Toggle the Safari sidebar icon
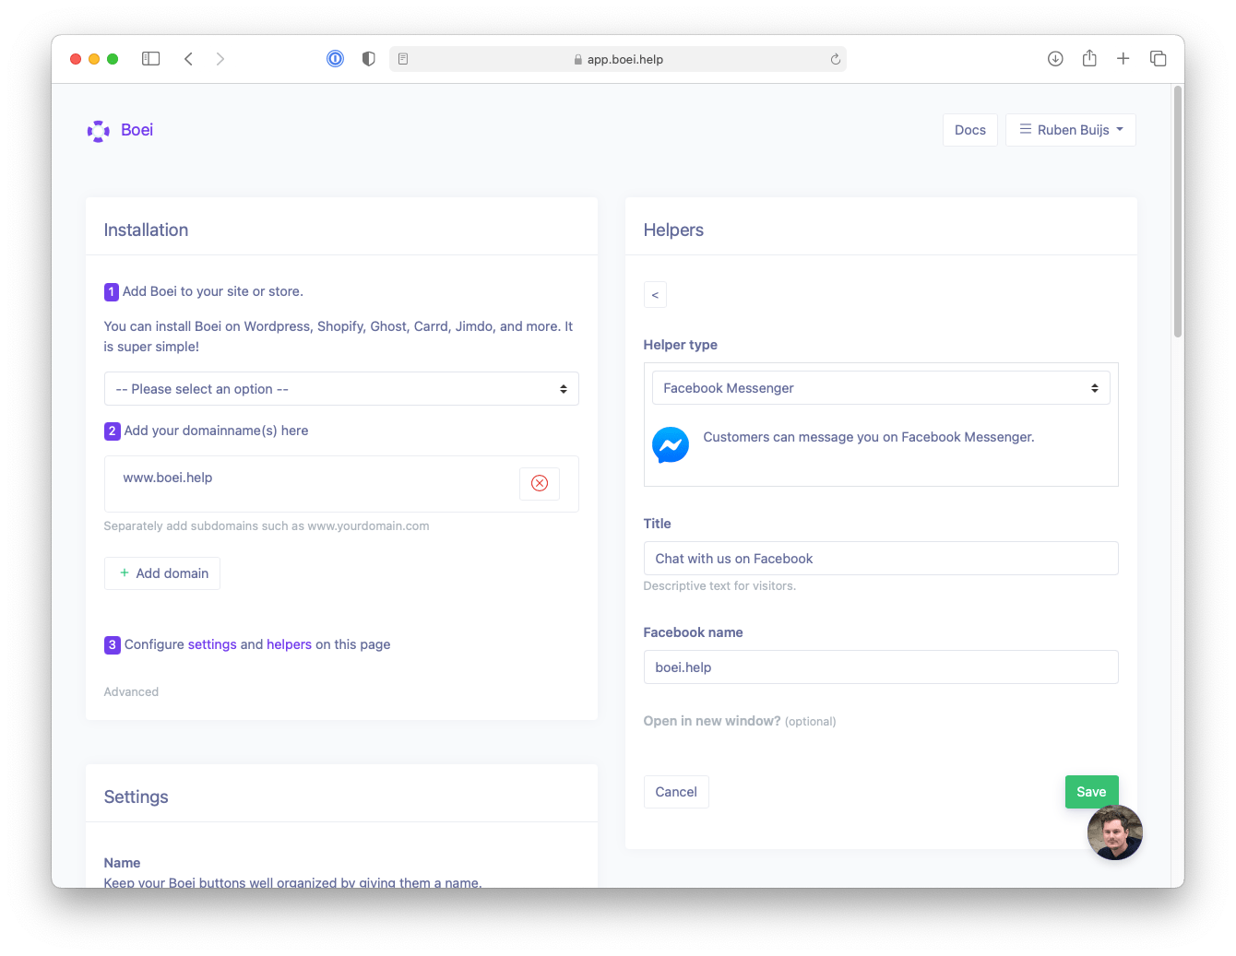This screenshot has height=956, width=1236. coord(151,59)
